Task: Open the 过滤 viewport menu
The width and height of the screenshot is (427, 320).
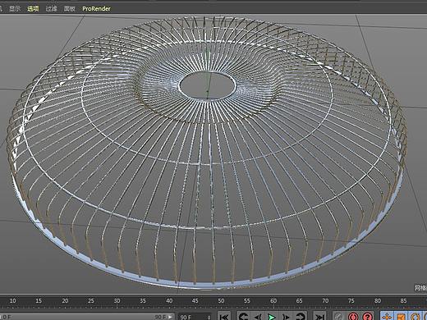Action: tap(51, 8)
